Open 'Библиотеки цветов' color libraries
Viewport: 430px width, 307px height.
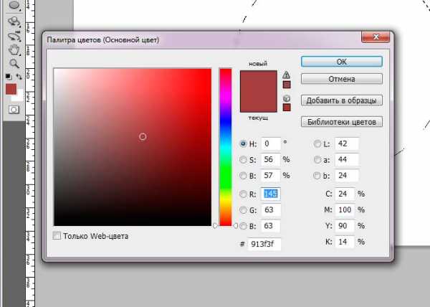tap(340, 122)
